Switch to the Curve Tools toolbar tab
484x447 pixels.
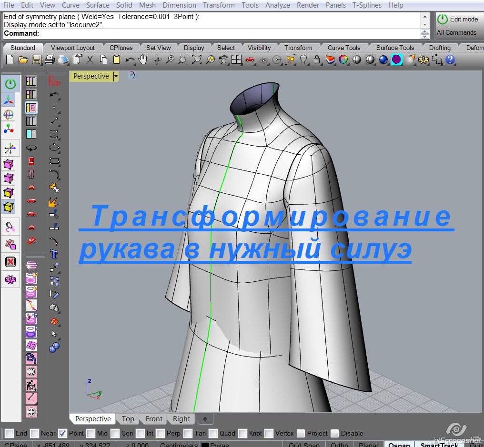[343, 48]
